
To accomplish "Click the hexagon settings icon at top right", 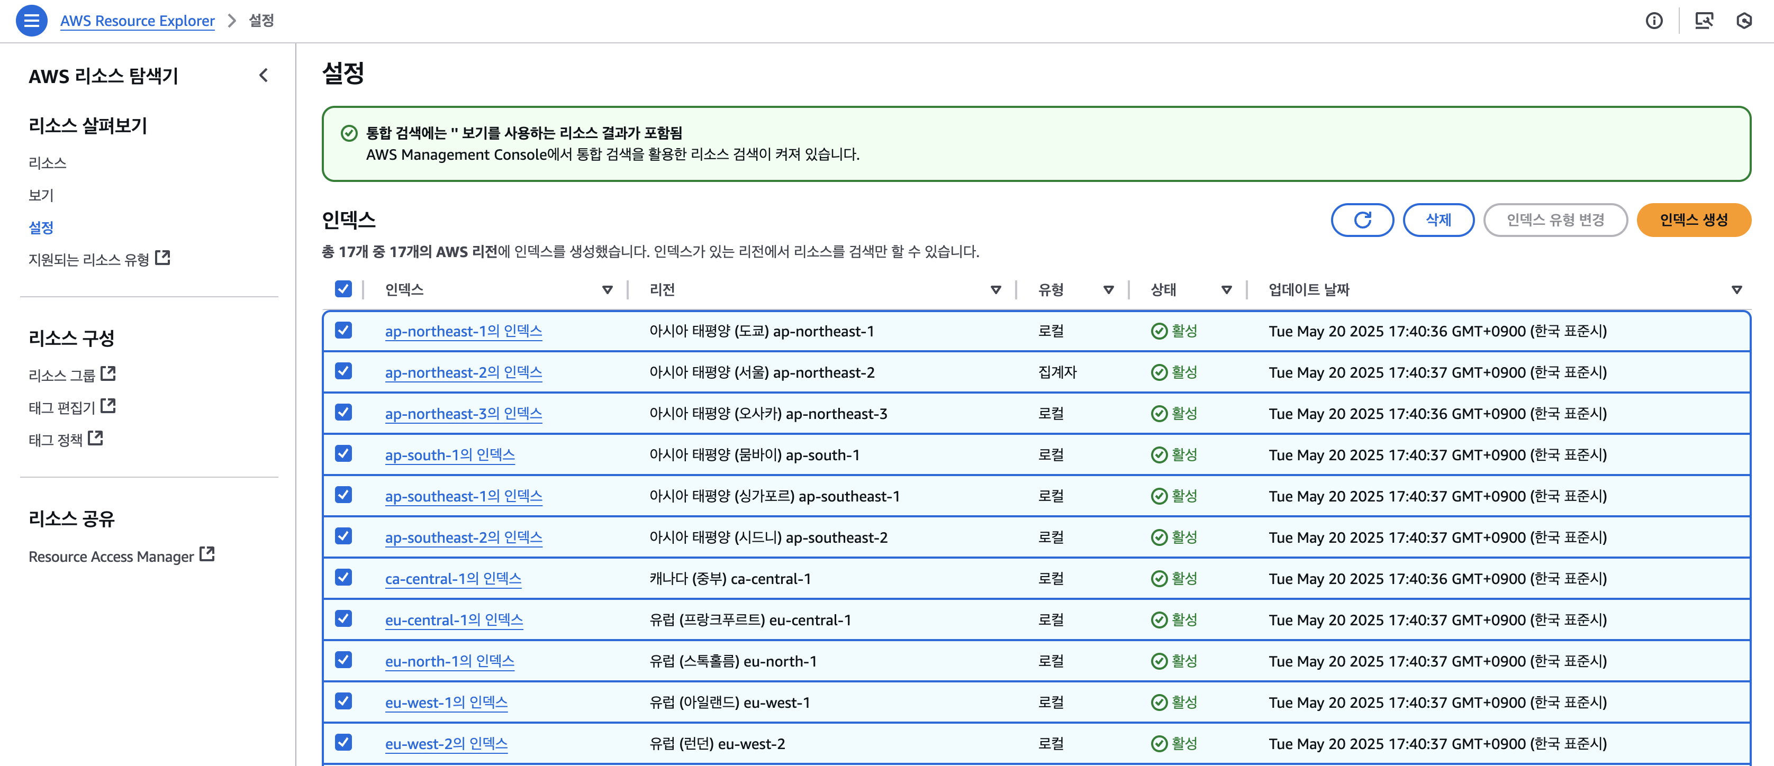I will point(1744,21).
